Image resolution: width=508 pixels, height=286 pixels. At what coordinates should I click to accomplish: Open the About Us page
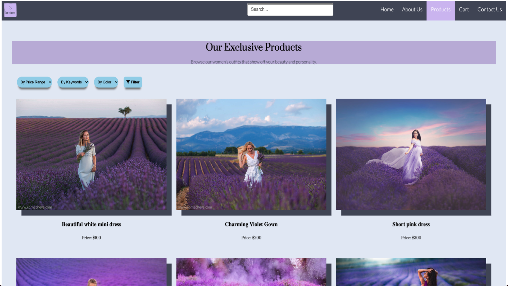point(412,10)
